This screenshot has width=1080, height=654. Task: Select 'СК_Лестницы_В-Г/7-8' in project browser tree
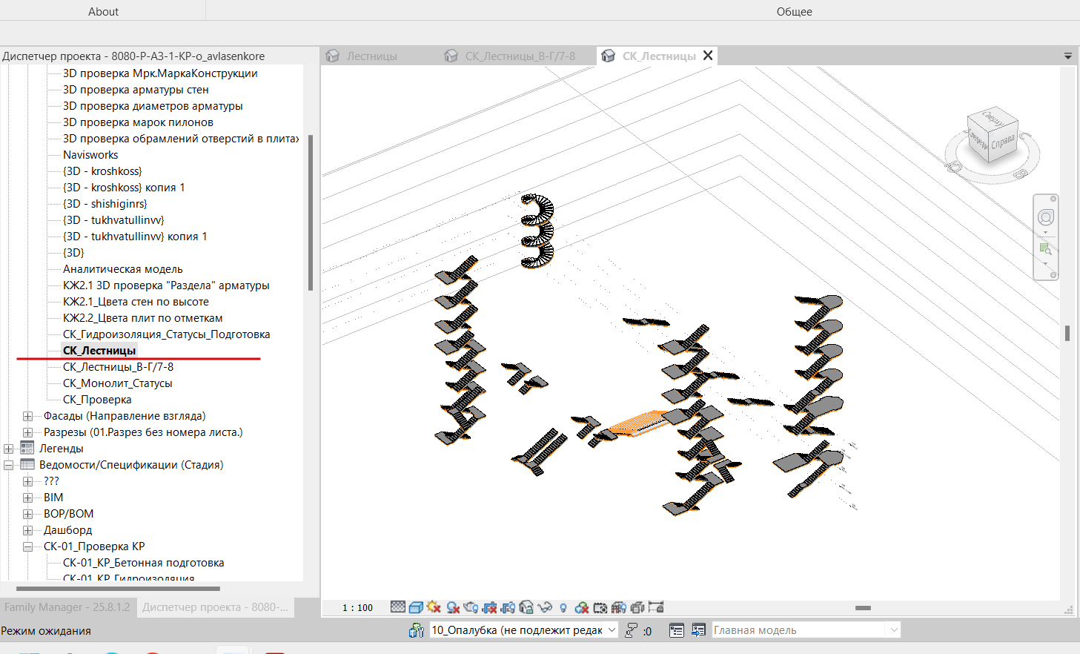[x=118, y=367]
